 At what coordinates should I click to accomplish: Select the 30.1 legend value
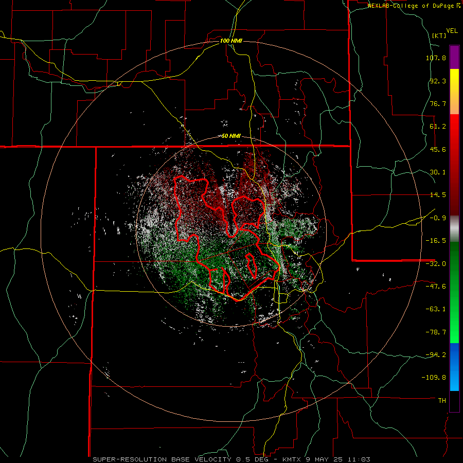(438, 172)
